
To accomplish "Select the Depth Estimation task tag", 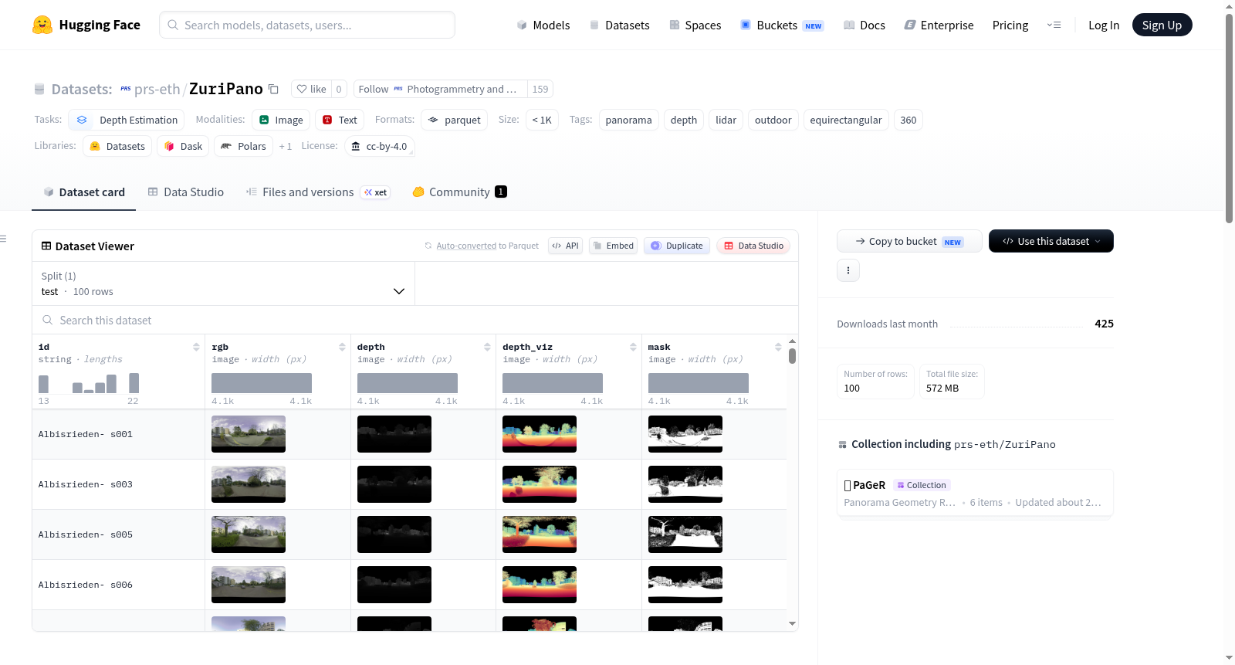I will coord(127,120).
